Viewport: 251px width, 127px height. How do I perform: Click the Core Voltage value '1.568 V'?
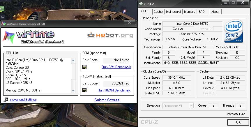click(x=212, y=39)
